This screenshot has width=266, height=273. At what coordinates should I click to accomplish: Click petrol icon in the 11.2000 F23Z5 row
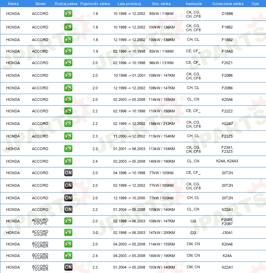coord(68,136)
